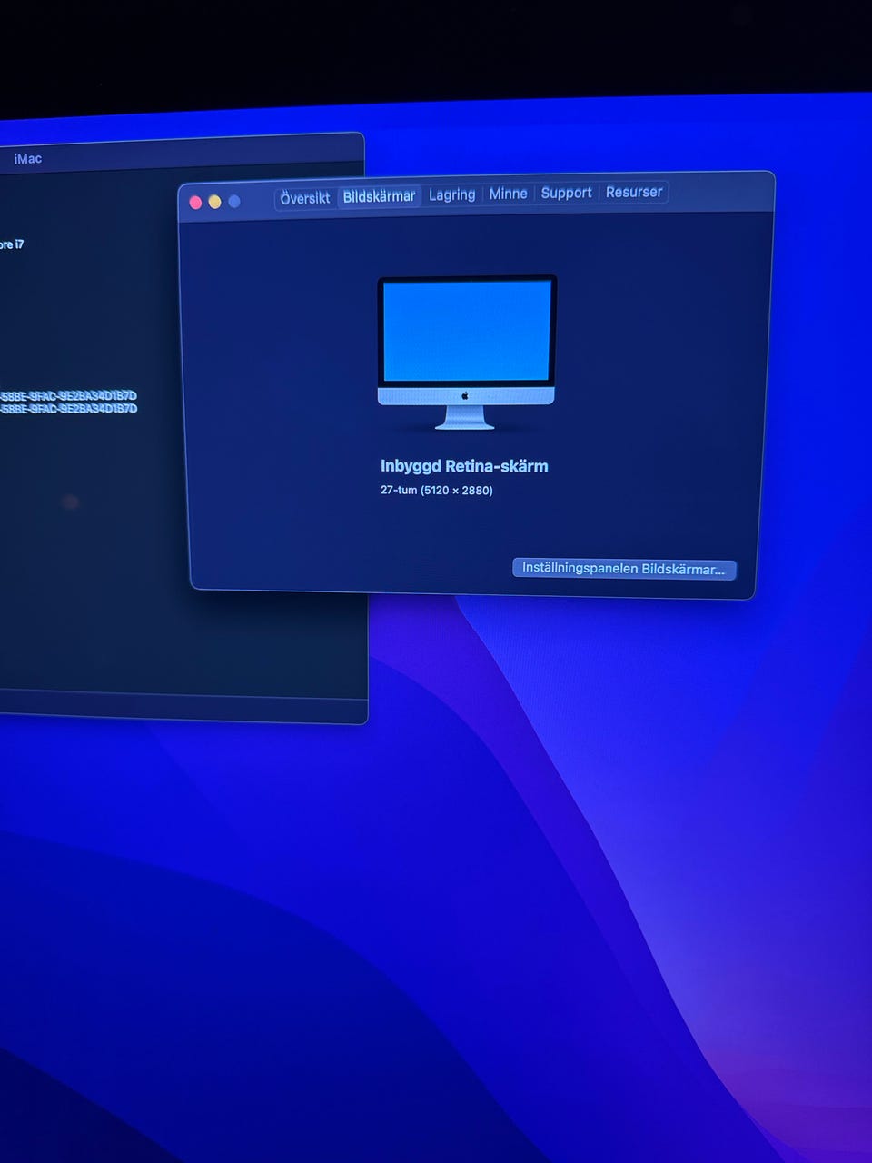The image size is (872, 1163).
Task: Click the iMac display illustration
Action: pyautogui.click(x=466, y=353)
